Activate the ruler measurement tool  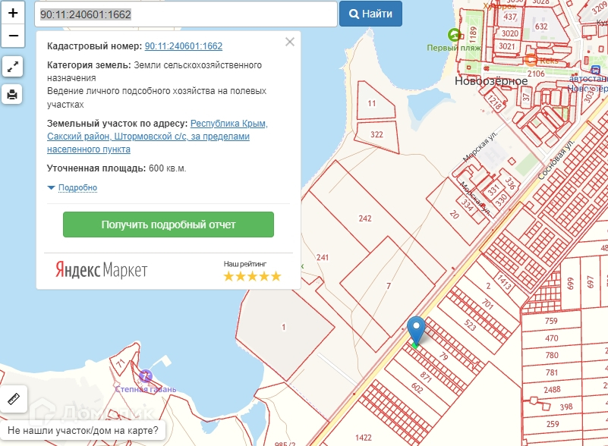tap(14, 399)
